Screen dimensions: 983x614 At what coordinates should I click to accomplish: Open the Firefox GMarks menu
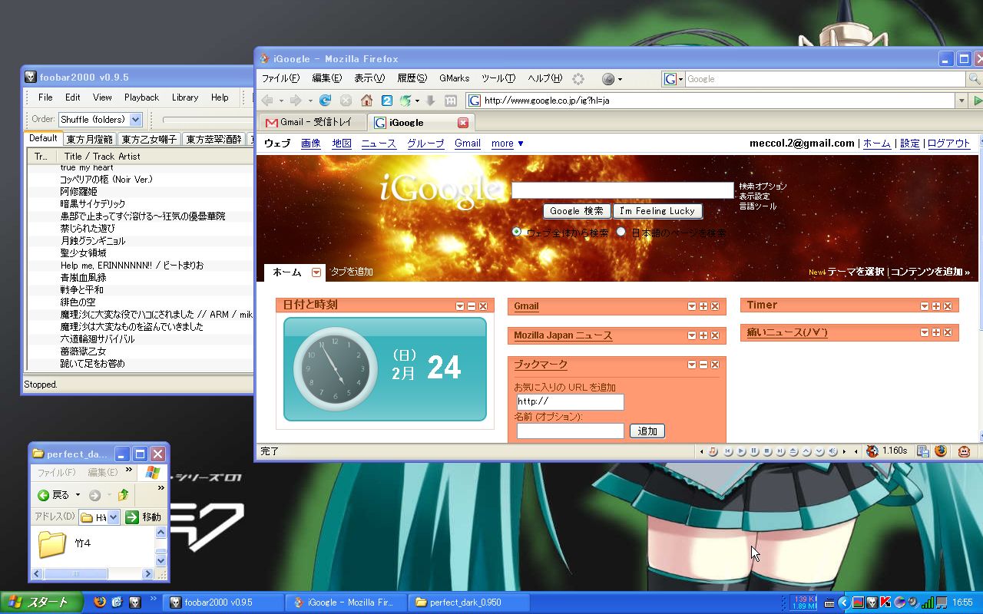(454, 78)
